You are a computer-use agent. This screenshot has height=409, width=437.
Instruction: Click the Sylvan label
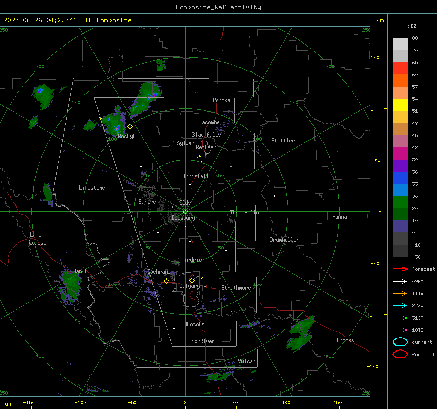pyautogui.click(x=185, y=143)
